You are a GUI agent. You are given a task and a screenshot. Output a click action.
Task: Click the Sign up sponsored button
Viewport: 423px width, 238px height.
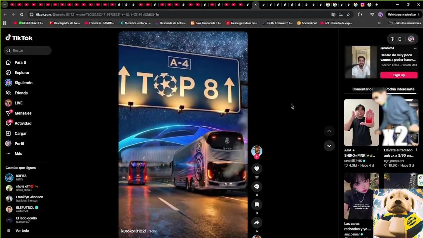click(399, 75)
